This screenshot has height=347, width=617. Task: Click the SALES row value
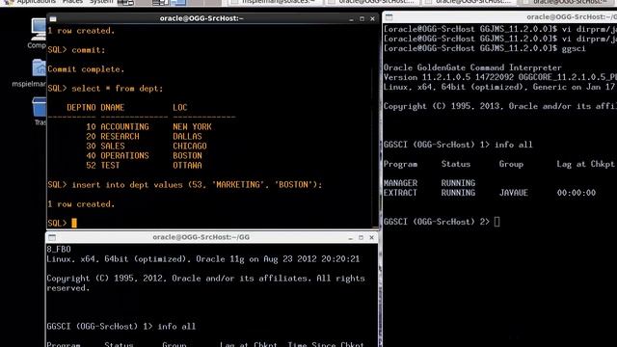pyautogui.click(x=113, y=146)
